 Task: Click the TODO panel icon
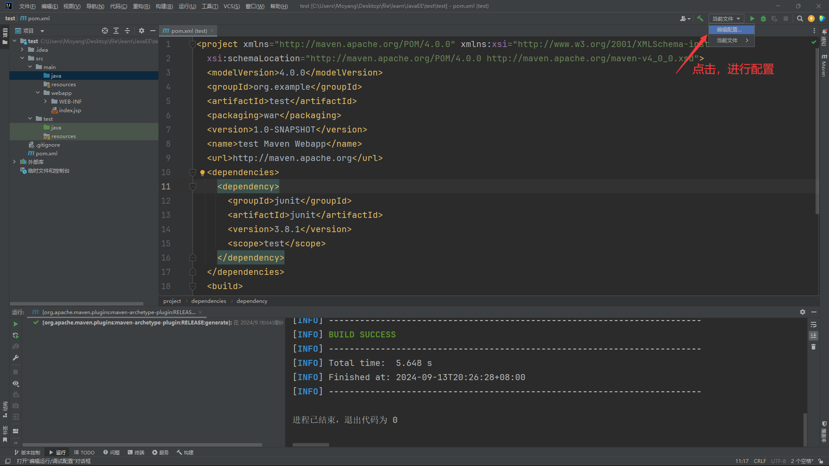coord(85,452)
